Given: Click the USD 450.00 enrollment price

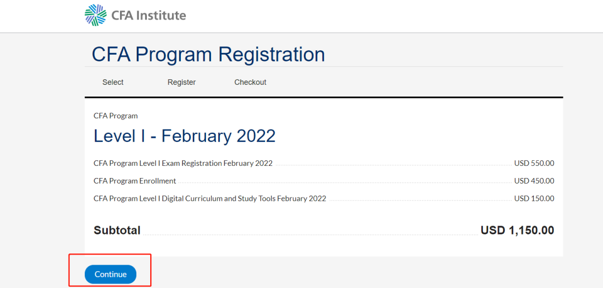Looking at the screenshot, I should point(534,181).
